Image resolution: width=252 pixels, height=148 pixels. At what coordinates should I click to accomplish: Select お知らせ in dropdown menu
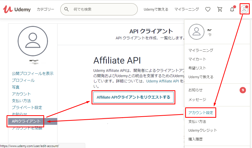(x=195, y=90)
